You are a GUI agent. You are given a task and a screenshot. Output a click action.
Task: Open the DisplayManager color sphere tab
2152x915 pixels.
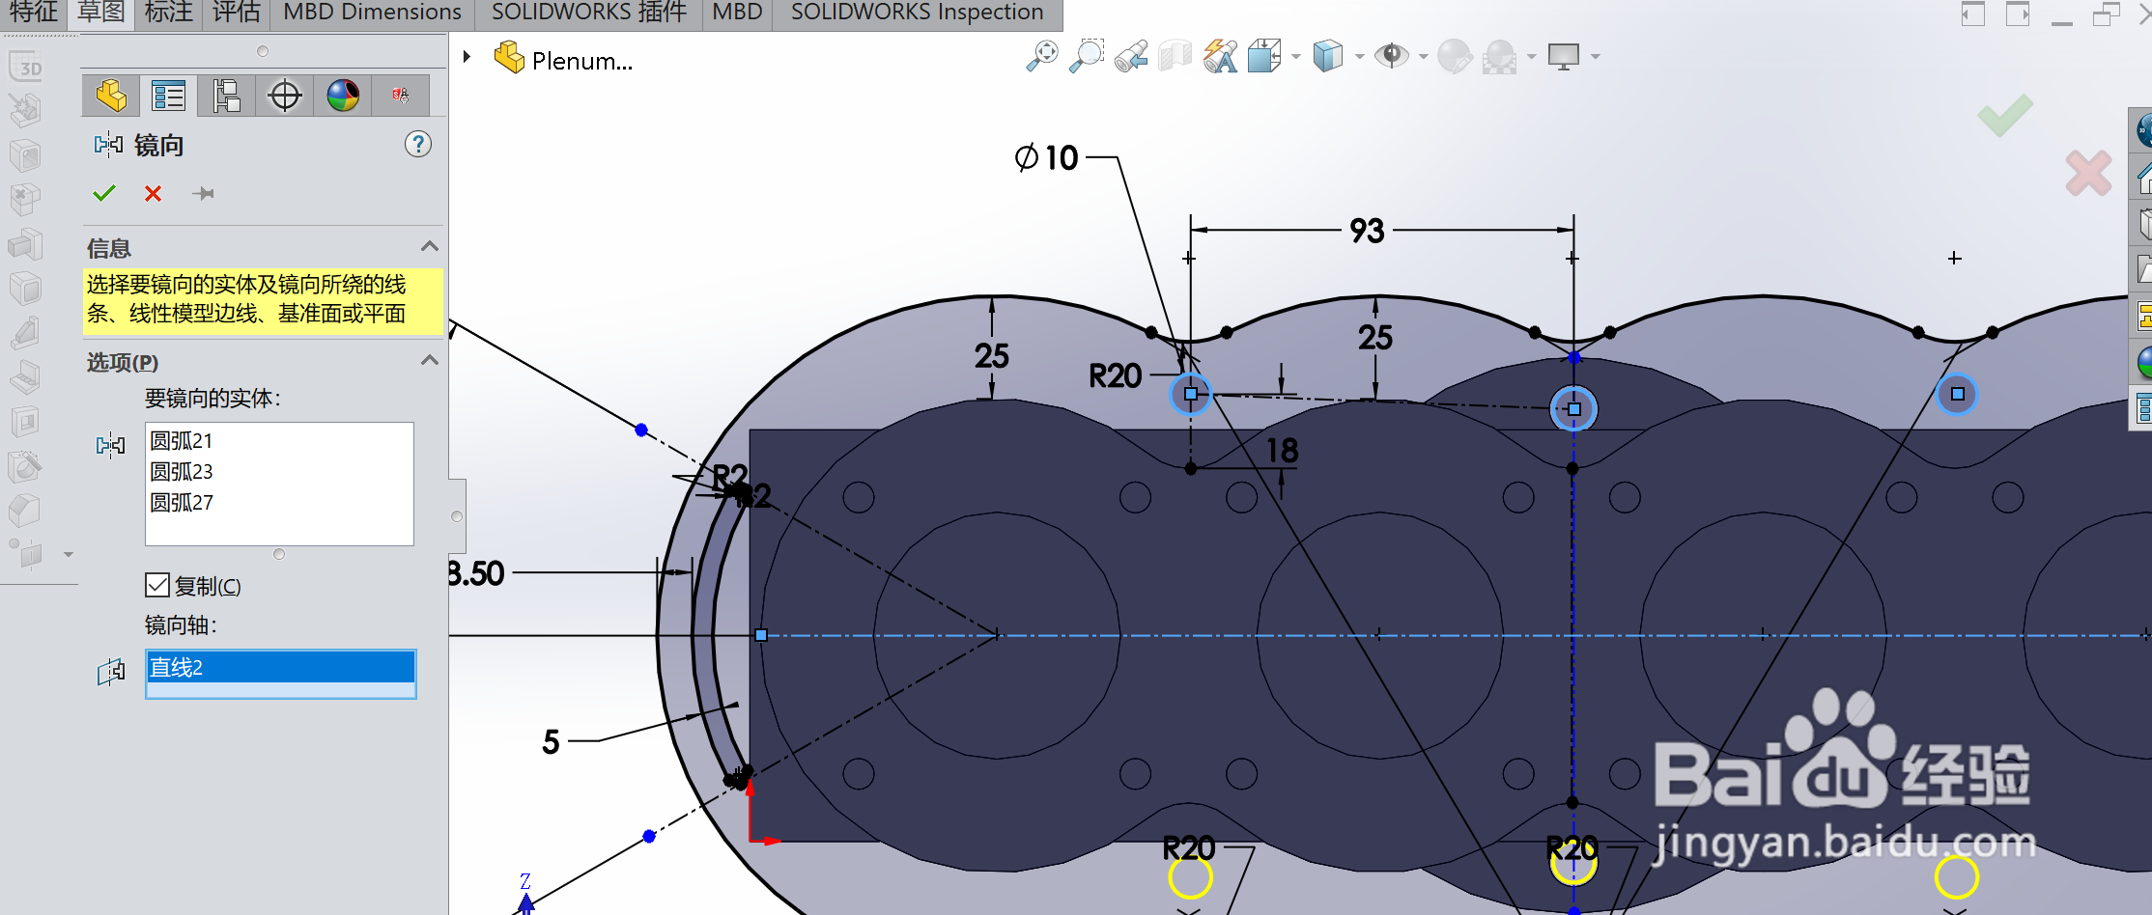tap(342, 96)
